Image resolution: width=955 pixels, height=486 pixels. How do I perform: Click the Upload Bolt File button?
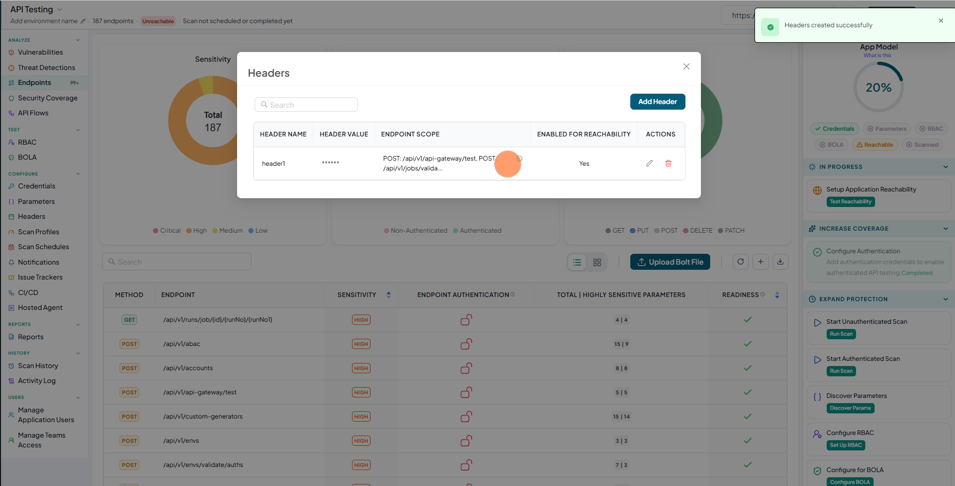click(x=670, y=262)
